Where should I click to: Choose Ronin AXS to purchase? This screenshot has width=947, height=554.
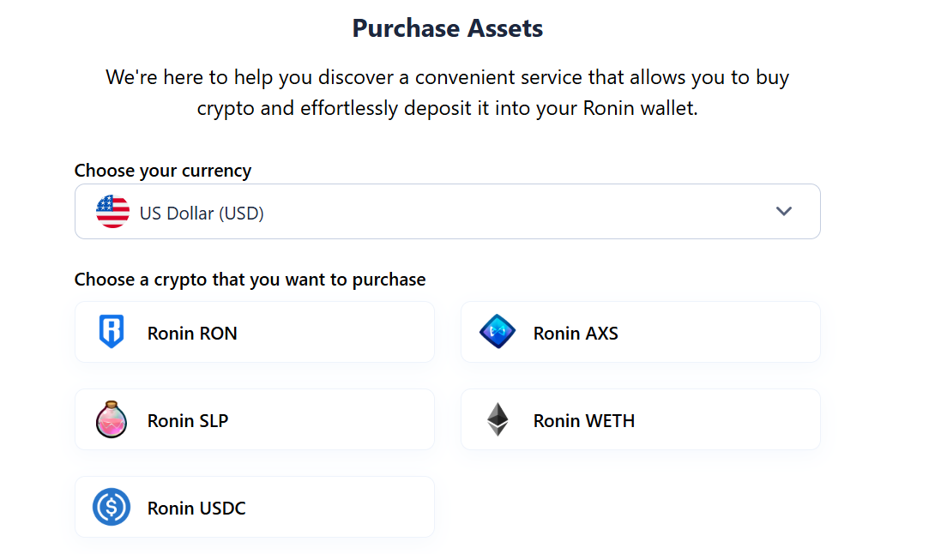(640, 332)
